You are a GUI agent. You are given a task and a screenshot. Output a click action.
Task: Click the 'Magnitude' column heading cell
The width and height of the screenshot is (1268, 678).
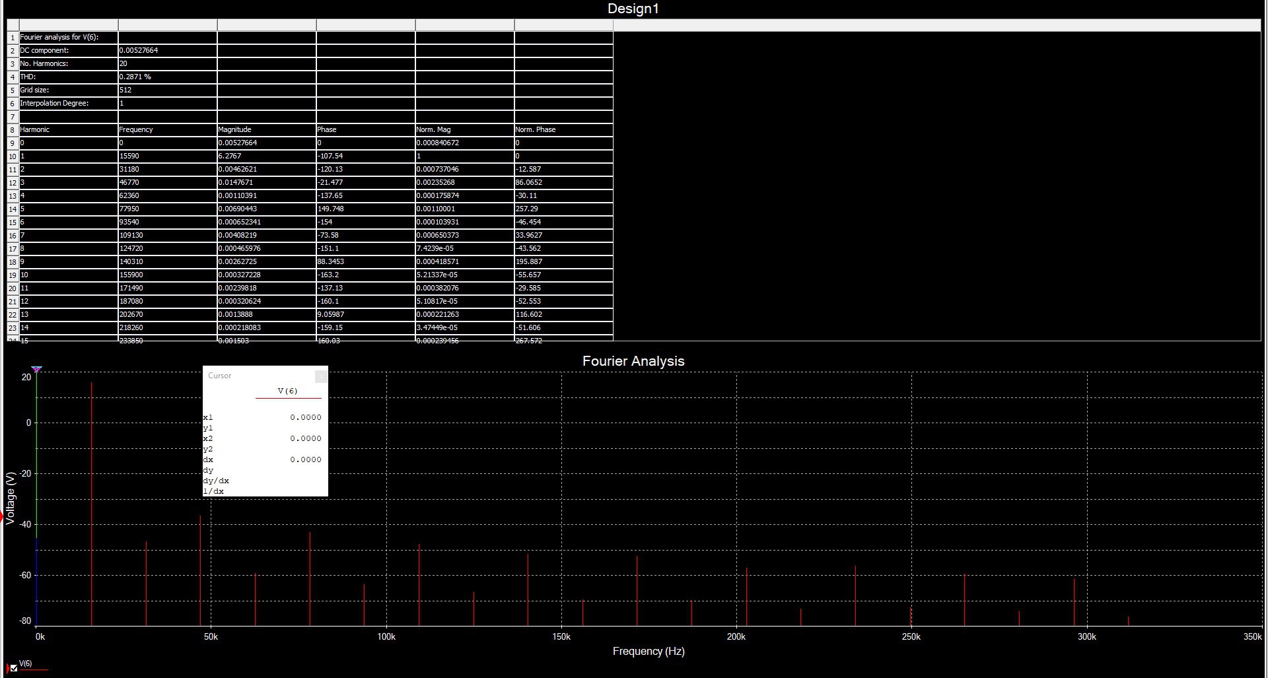[267, 129]
